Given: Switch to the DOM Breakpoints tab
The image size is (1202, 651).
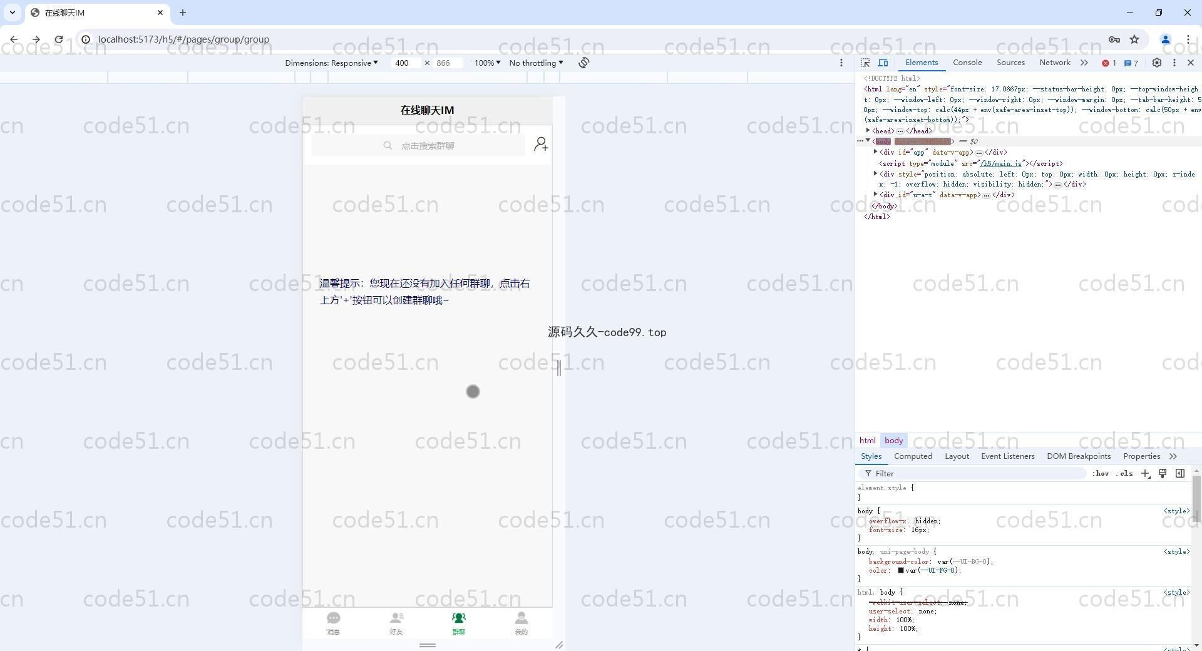Looking at the screenshot, I should coord(1079,456).
